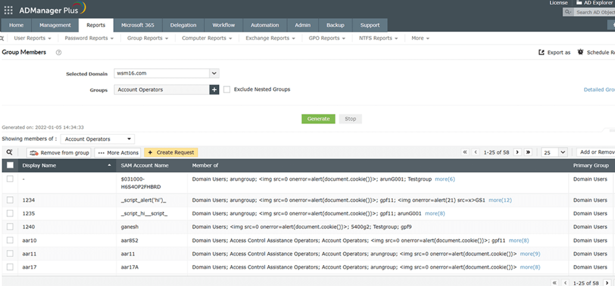This screenshot has width=615, height=286.
Task: Expand GPO Reports menu
Action: pos(327,38)
